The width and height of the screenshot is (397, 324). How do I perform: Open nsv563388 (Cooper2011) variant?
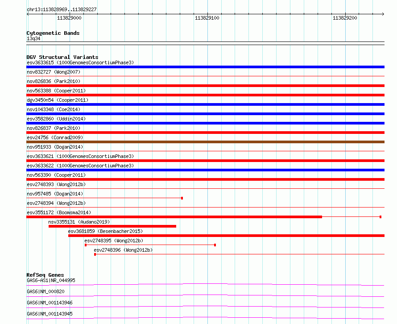coord(56,91)
